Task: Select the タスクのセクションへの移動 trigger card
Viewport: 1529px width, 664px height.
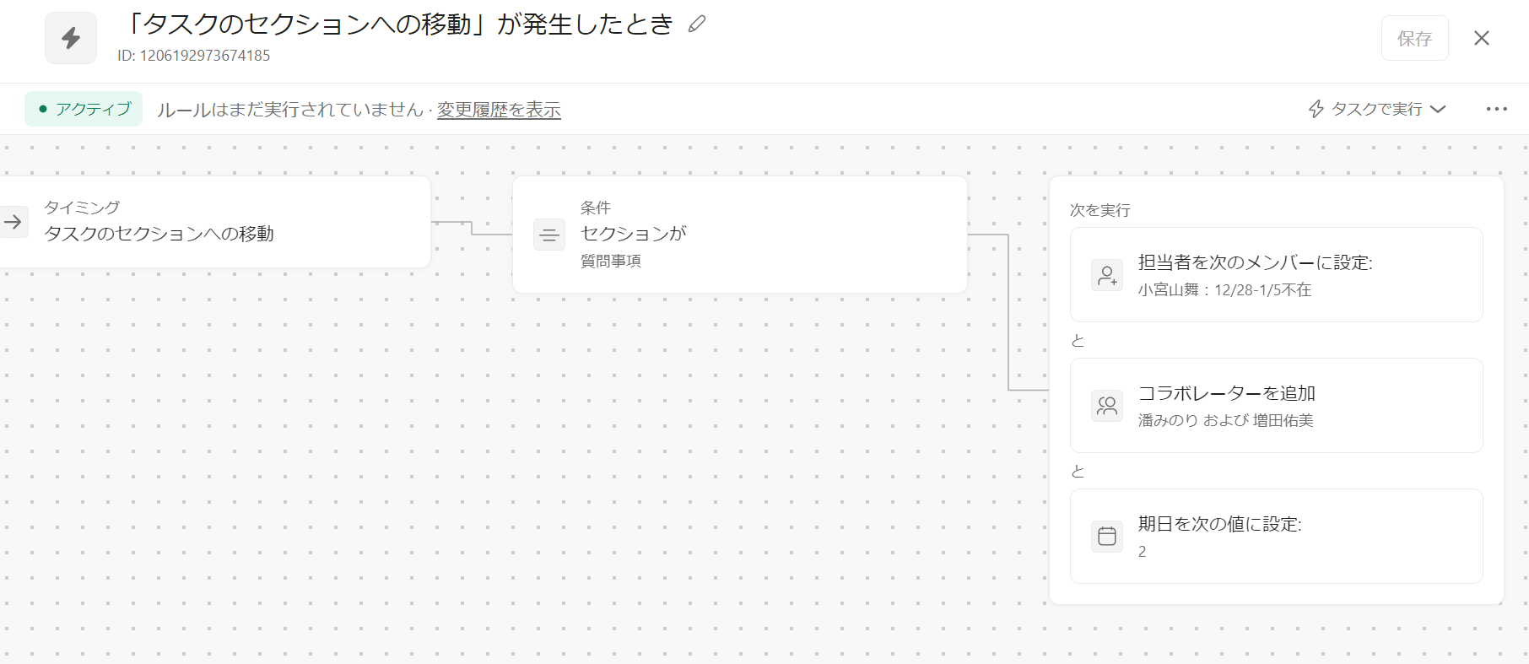Action: click(215, 222)
